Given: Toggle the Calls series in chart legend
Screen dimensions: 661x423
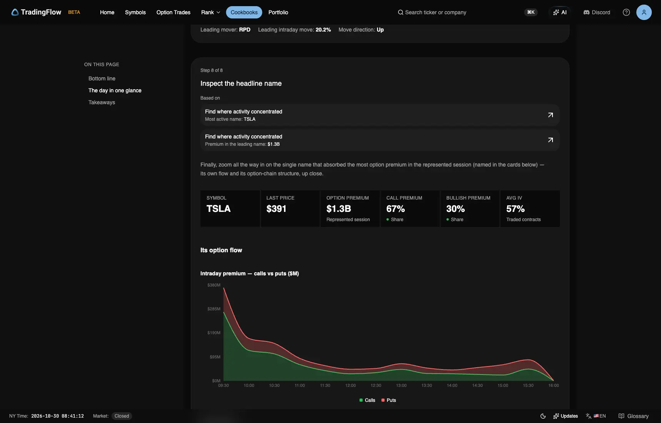Looking at the screenshot, I should 367,400.
